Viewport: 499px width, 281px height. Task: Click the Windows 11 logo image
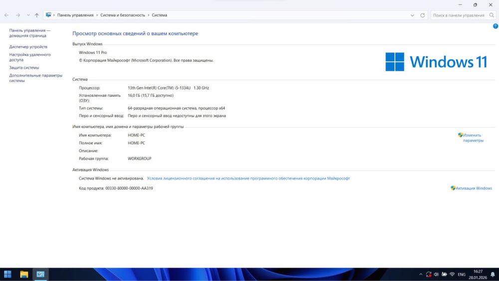pyautogui.click(x=436, y=62)
